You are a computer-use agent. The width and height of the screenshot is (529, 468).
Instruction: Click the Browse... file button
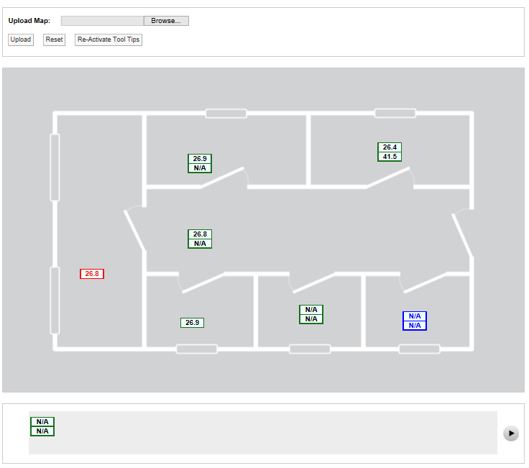166,21
